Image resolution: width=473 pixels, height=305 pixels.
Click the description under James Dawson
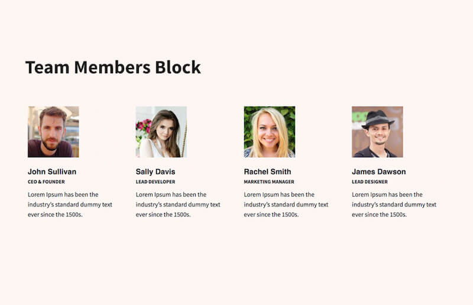click(394, 205)
